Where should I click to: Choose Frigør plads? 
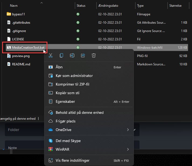tap(89, 121)
